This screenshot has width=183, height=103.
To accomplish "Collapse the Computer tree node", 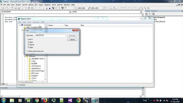I will tap(20, 25).
